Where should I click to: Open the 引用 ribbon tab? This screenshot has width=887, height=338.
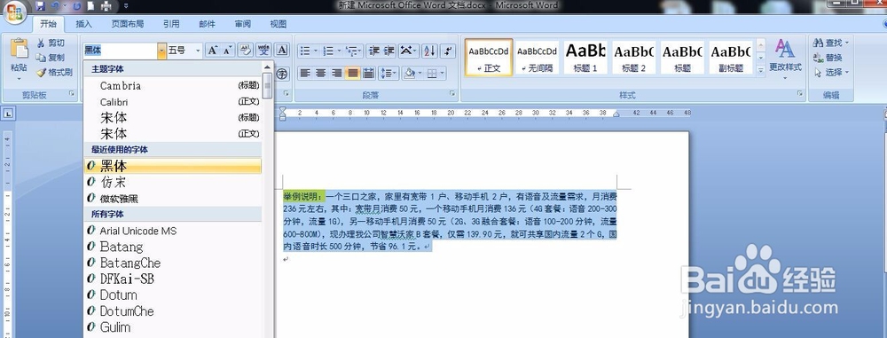pyautogui.click(x=171, y=24)
